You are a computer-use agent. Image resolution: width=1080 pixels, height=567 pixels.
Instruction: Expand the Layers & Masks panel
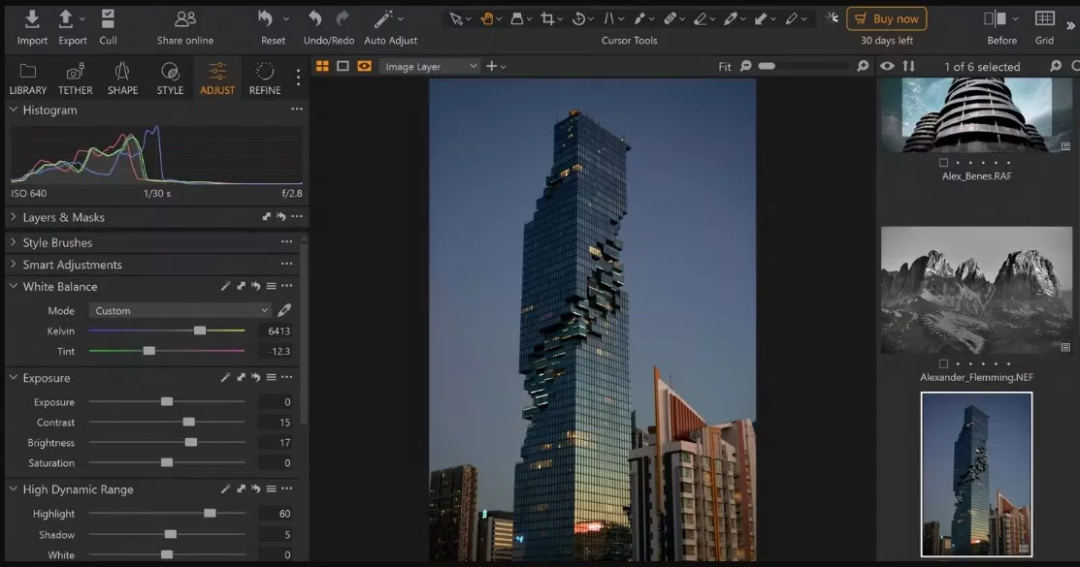[x=14, y=218]
